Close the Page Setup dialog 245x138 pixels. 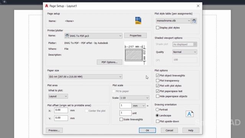pos(198,6)
